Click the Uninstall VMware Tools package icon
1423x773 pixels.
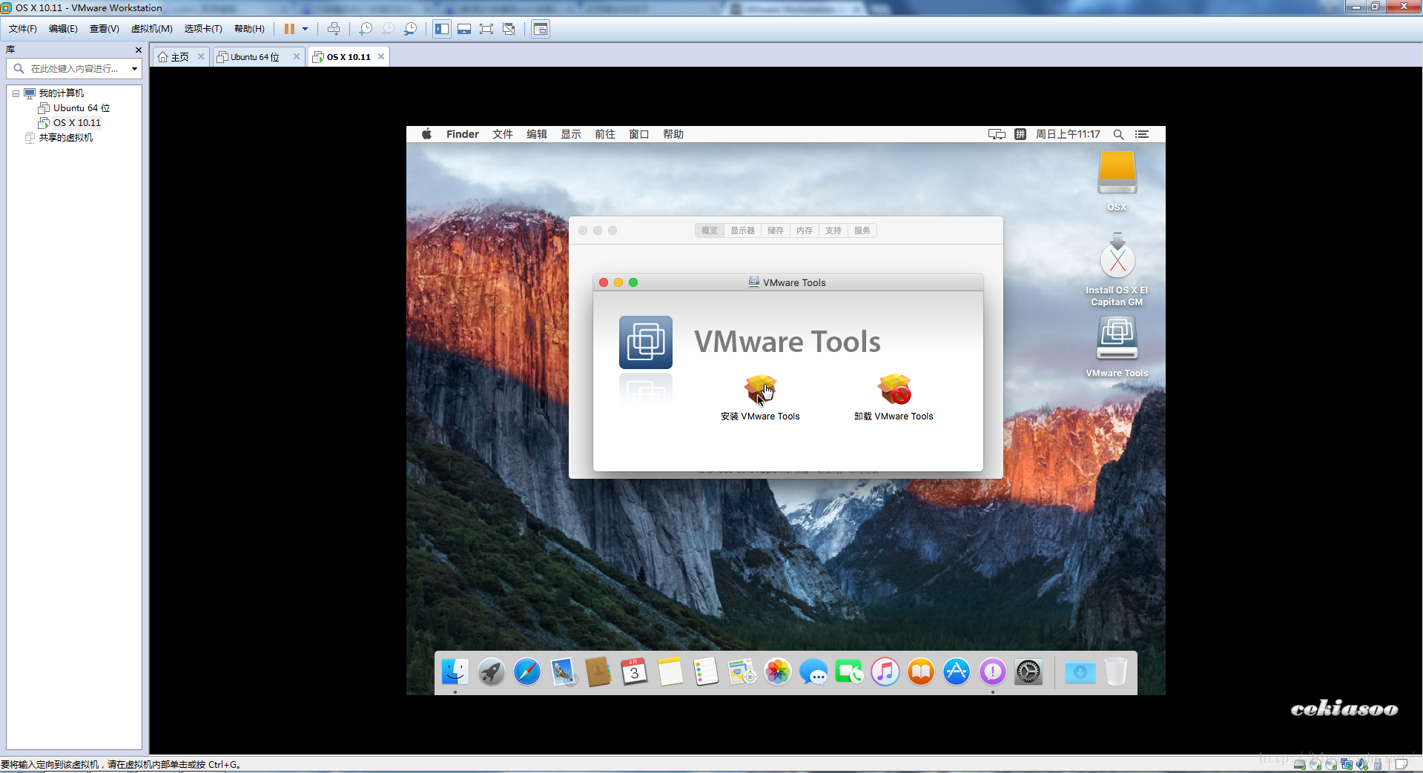(894, 389)
